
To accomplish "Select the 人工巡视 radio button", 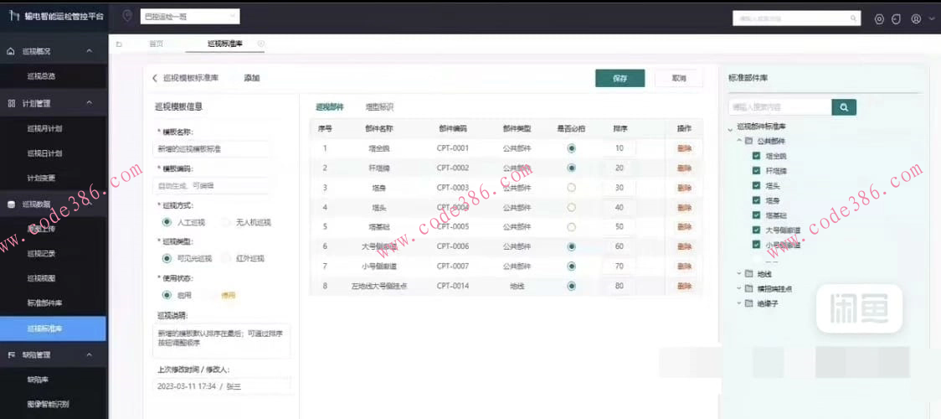I will coord(167,222).
